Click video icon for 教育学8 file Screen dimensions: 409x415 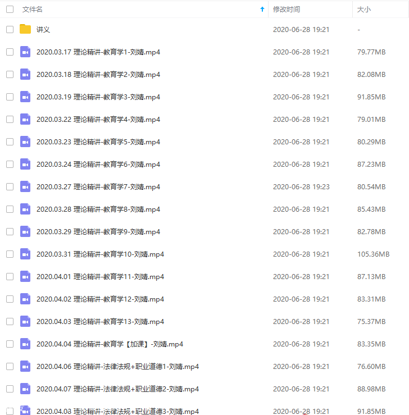[x=25, y=209]
